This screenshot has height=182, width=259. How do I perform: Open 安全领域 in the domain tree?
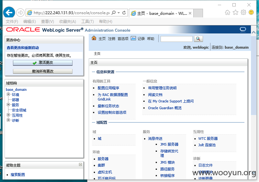click(19, 110)
